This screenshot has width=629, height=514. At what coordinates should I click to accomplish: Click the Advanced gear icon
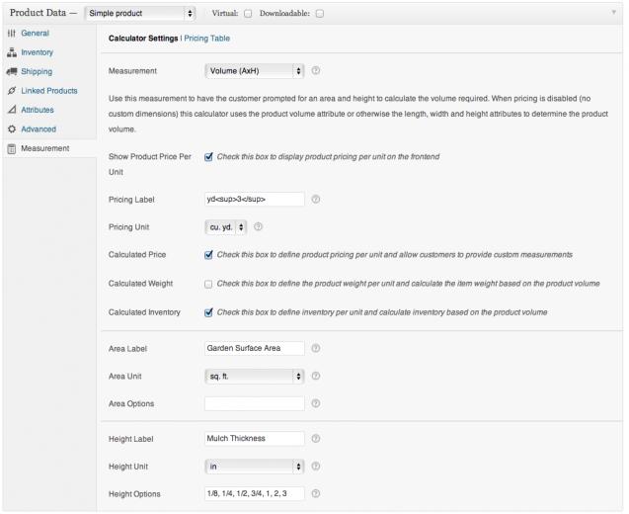click(x=12, y=128)
